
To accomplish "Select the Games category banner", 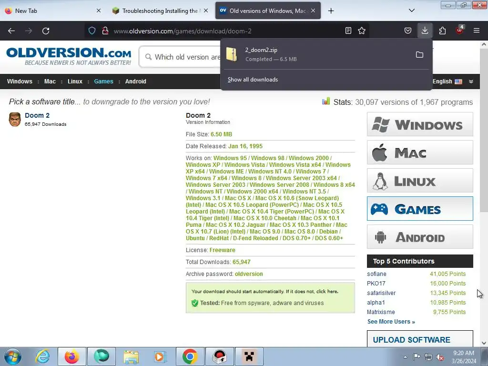I will tap(420, 209).
